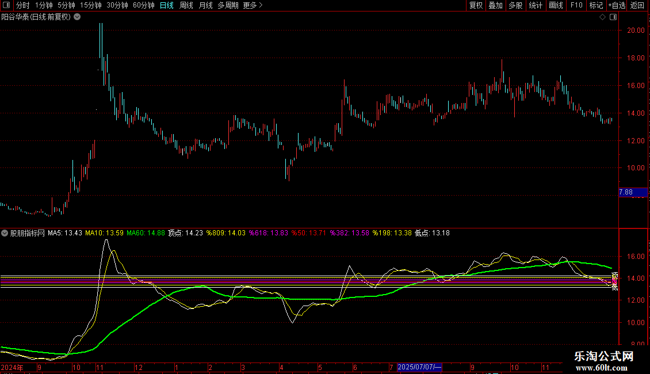The image size is (650, 374).
Task: Open the dropdown beside 阳谷华泰 title
Action: [x=77, y=17]
